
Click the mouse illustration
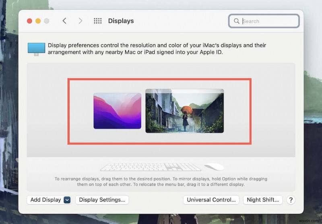[214, 167]
